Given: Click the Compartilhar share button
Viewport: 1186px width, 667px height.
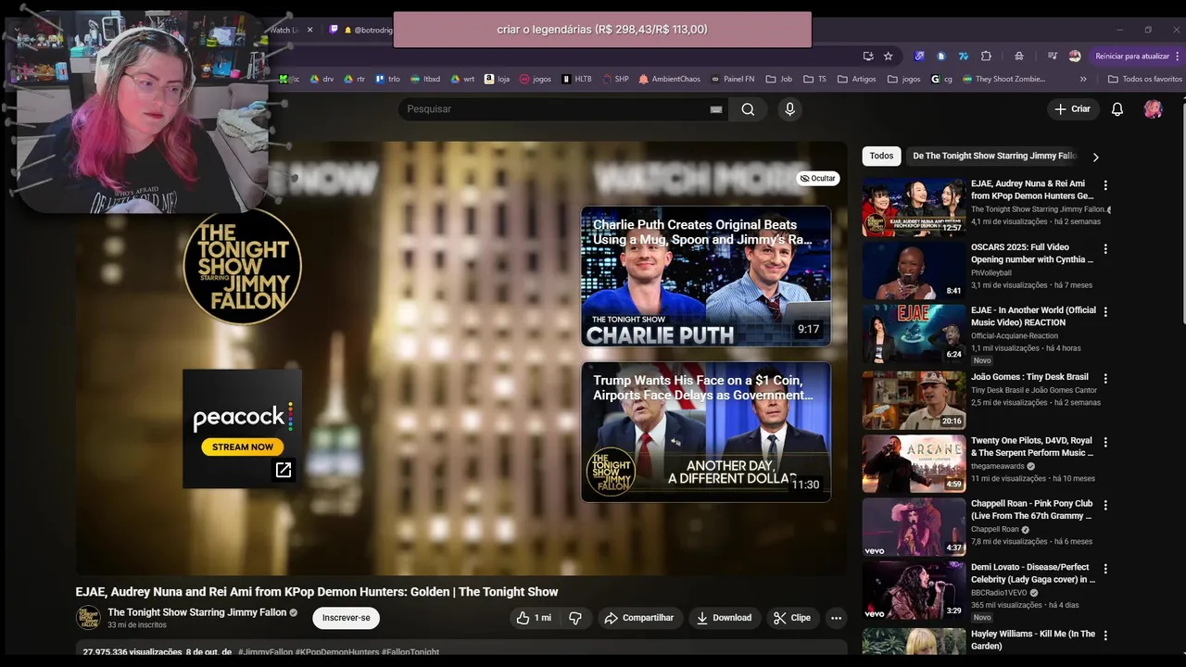Looking at the screenshot, I should (x=638, y=618).
